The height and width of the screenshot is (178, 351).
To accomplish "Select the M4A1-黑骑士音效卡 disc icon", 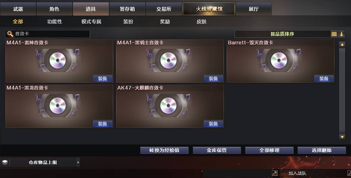I will click(169, 60).
